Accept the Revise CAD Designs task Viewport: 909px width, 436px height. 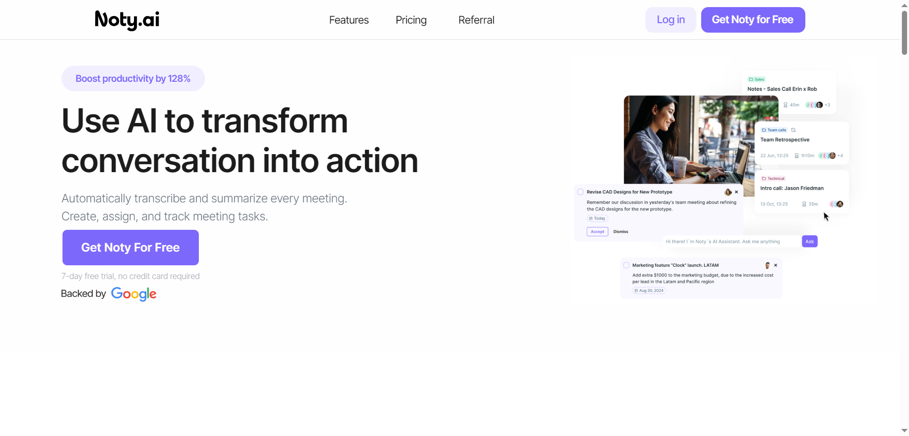coord(597,232)
